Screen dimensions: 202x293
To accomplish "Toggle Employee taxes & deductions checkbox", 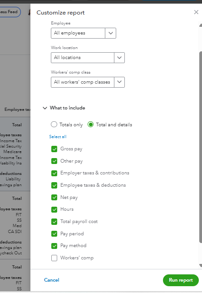I will [x=54, y=185].
